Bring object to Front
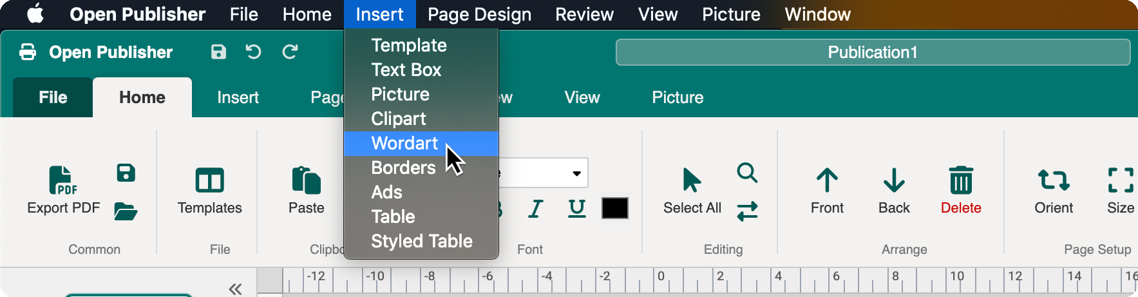Viewport: 1138px width, 297px height. (x=827, y=180)
